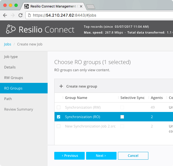Open the Path step

pos(24,99)
